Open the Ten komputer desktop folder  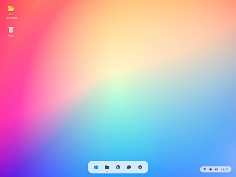(x=11, y=13)
